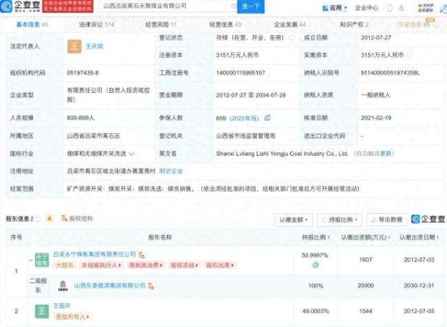Click the 山西东泰能源集团 building icon
The image size is (447, 327).
63,284
